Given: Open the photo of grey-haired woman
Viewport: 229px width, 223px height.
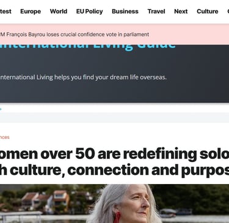Looking at the screenshot, I should tap(114, 204).
